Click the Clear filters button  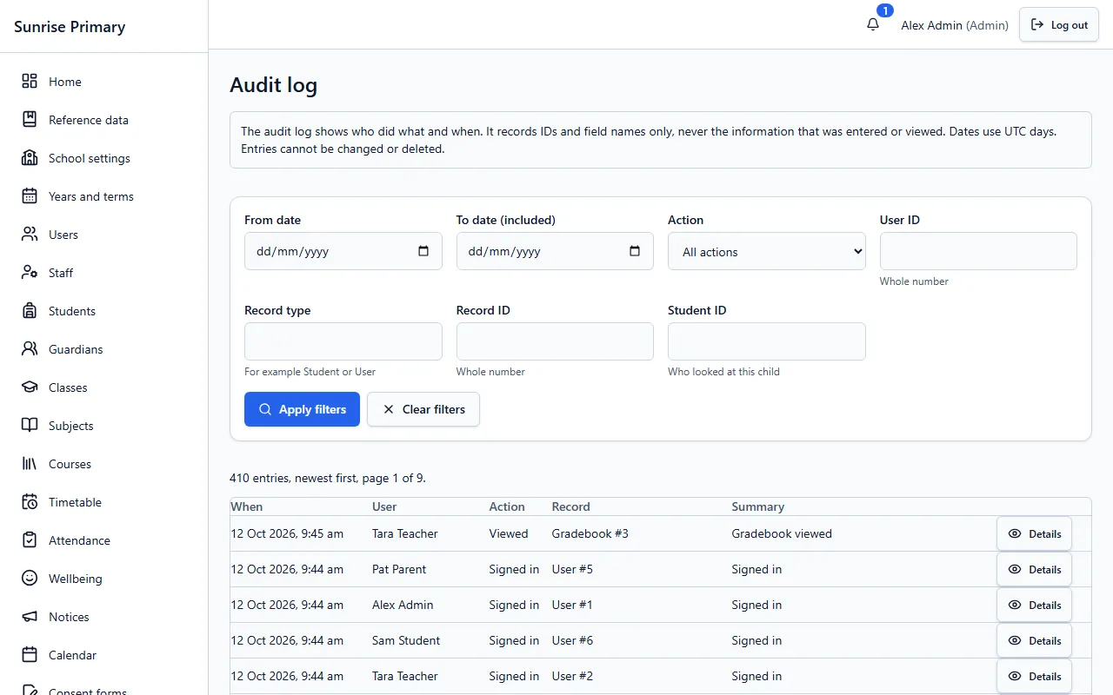tap(423, 409)
